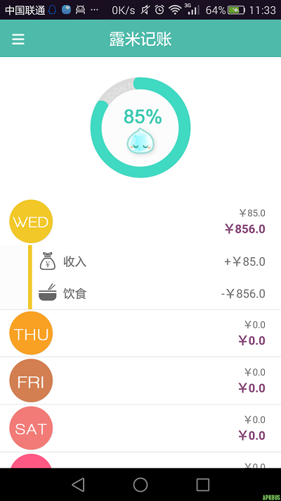The image size is (281, 501).
Task: Tap the money bag income icon
Action: pyautogui.click(x=48, y=261)
